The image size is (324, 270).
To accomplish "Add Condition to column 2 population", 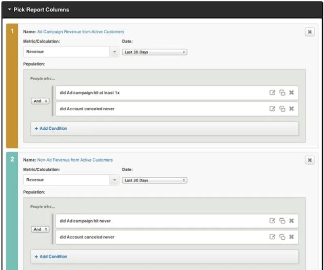I will pyautogui.click(x=164, y=257).
